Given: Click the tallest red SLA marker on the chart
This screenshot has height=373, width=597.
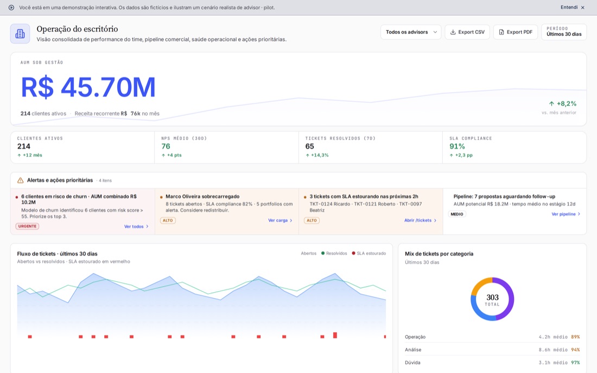Looking at the screenshot, I should coord(335,336).
